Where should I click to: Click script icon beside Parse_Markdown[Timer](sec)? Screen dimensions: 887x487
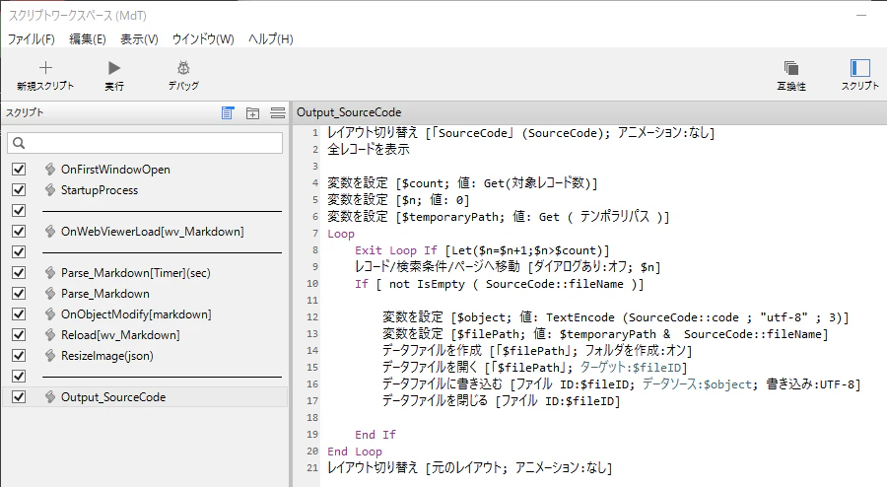[x=50, y=273]
